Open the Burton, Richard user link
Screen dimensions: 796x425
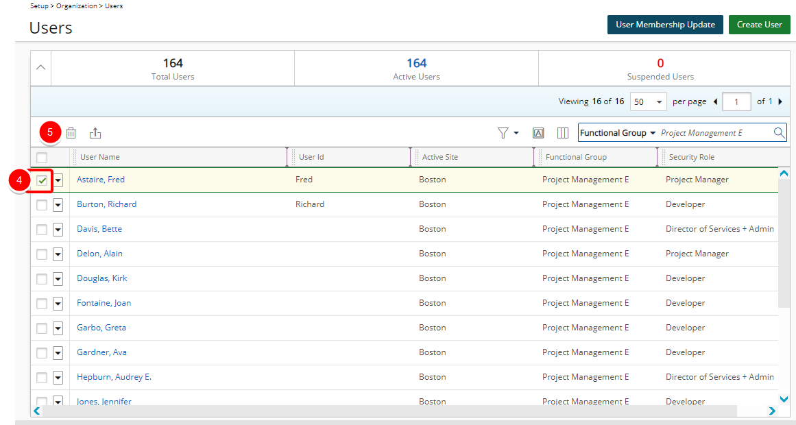coord(106,204)
